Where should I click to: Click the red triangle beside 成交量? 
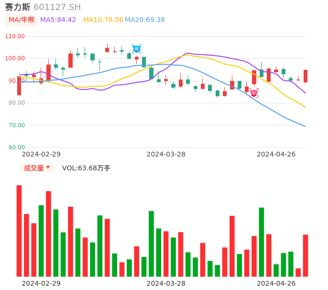coord(48,167)
